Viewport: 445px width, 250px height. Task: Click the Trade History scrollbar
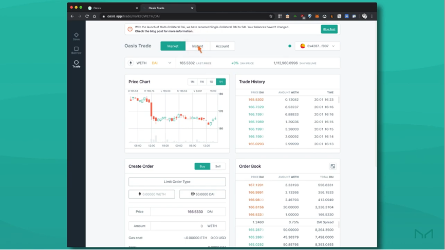(339, 100)
